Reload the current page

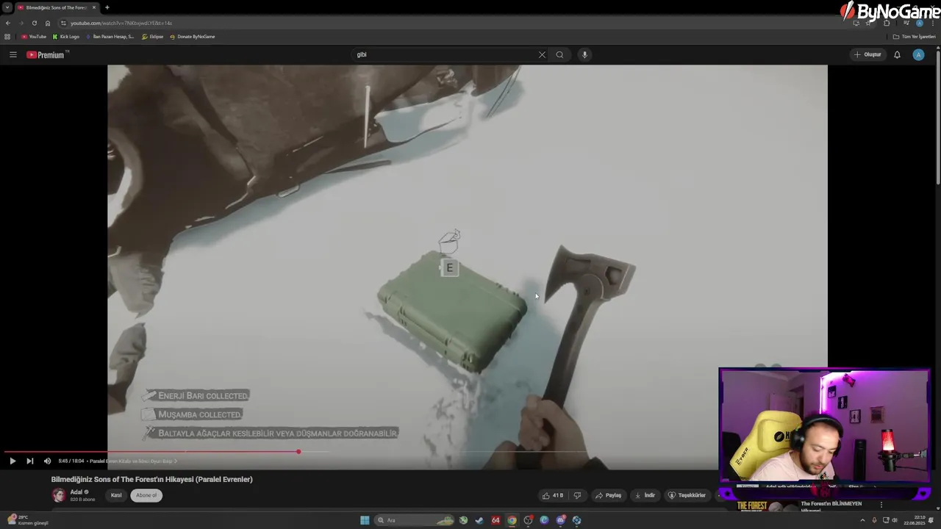click(x=34, y=23)
